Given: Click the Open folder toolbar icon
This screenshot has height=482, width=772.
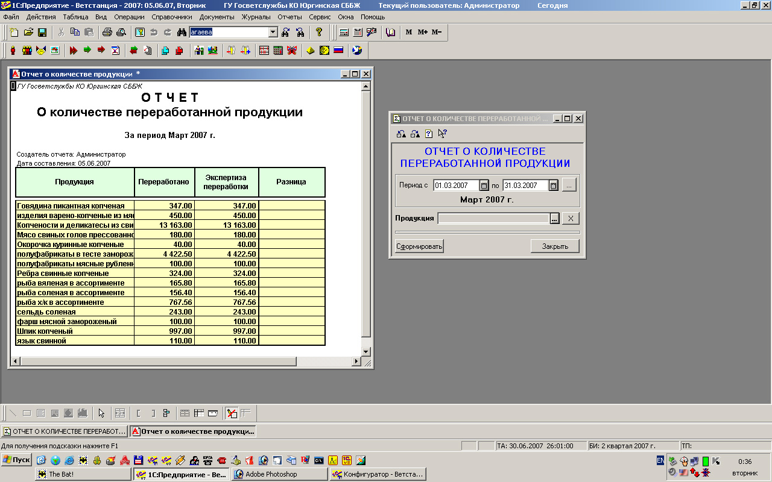Looking at the screenshot, I should point(28,32).
